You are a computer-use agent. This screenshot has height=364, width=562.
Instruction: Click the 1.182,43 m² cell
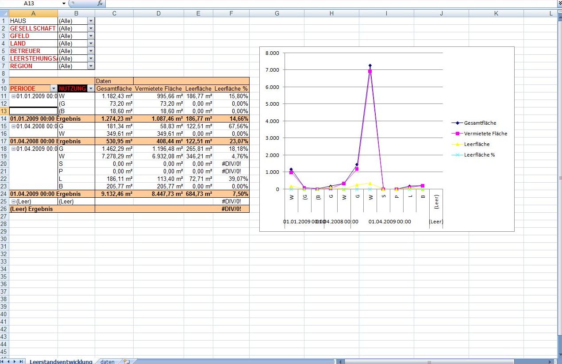[x=114, y=96]
